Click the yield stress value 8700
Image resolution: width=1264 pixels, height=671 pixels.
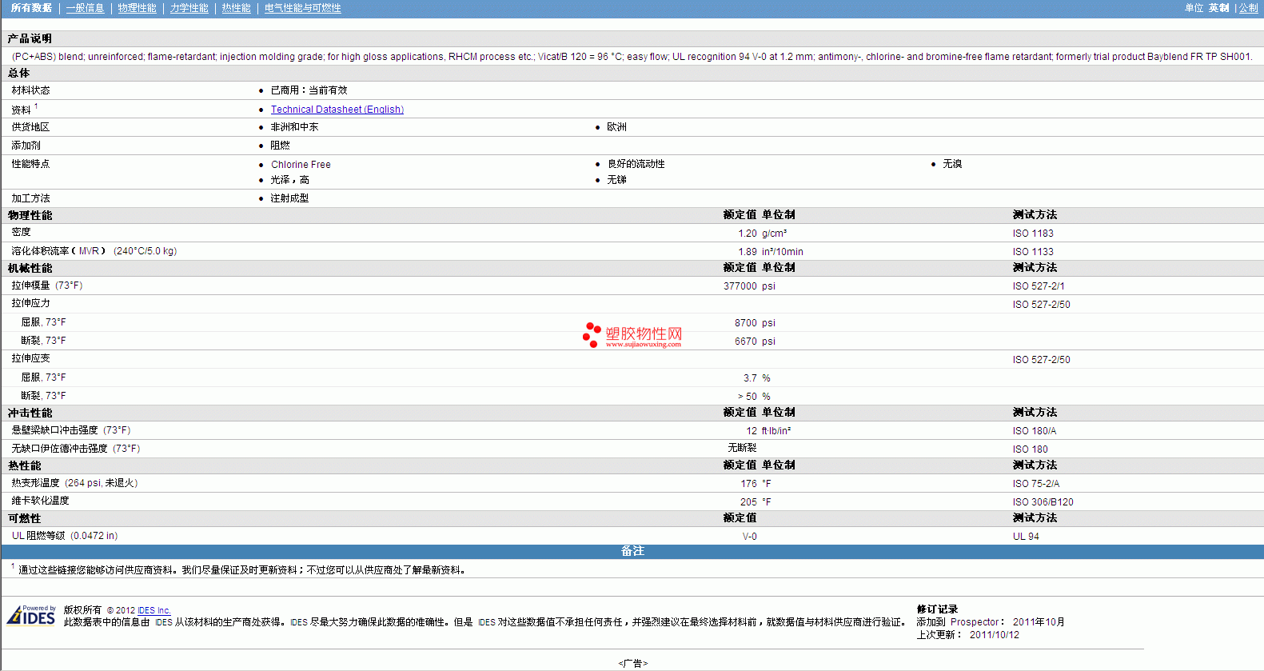point(746,323)
